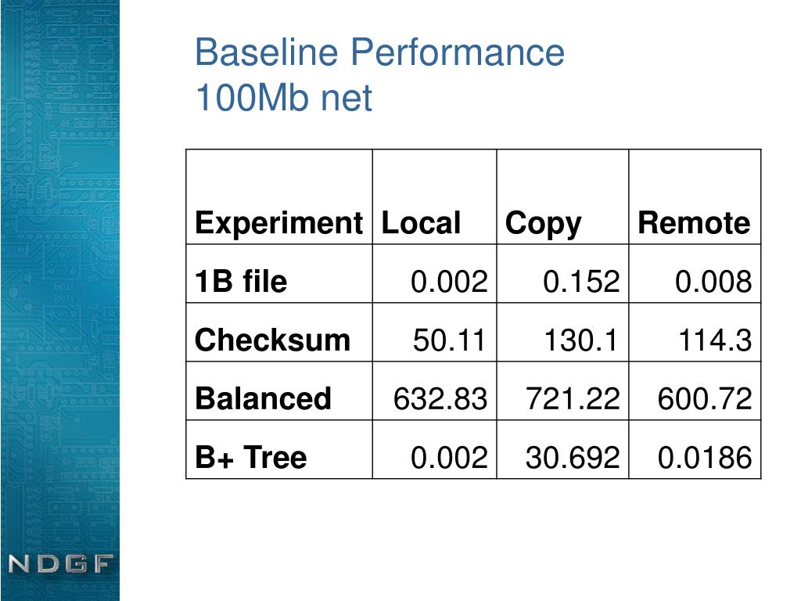The height and width of the screenshot is (601, 801).
Task: Click the 'B+ Tree' row label
Action: [x=251, y=457]
